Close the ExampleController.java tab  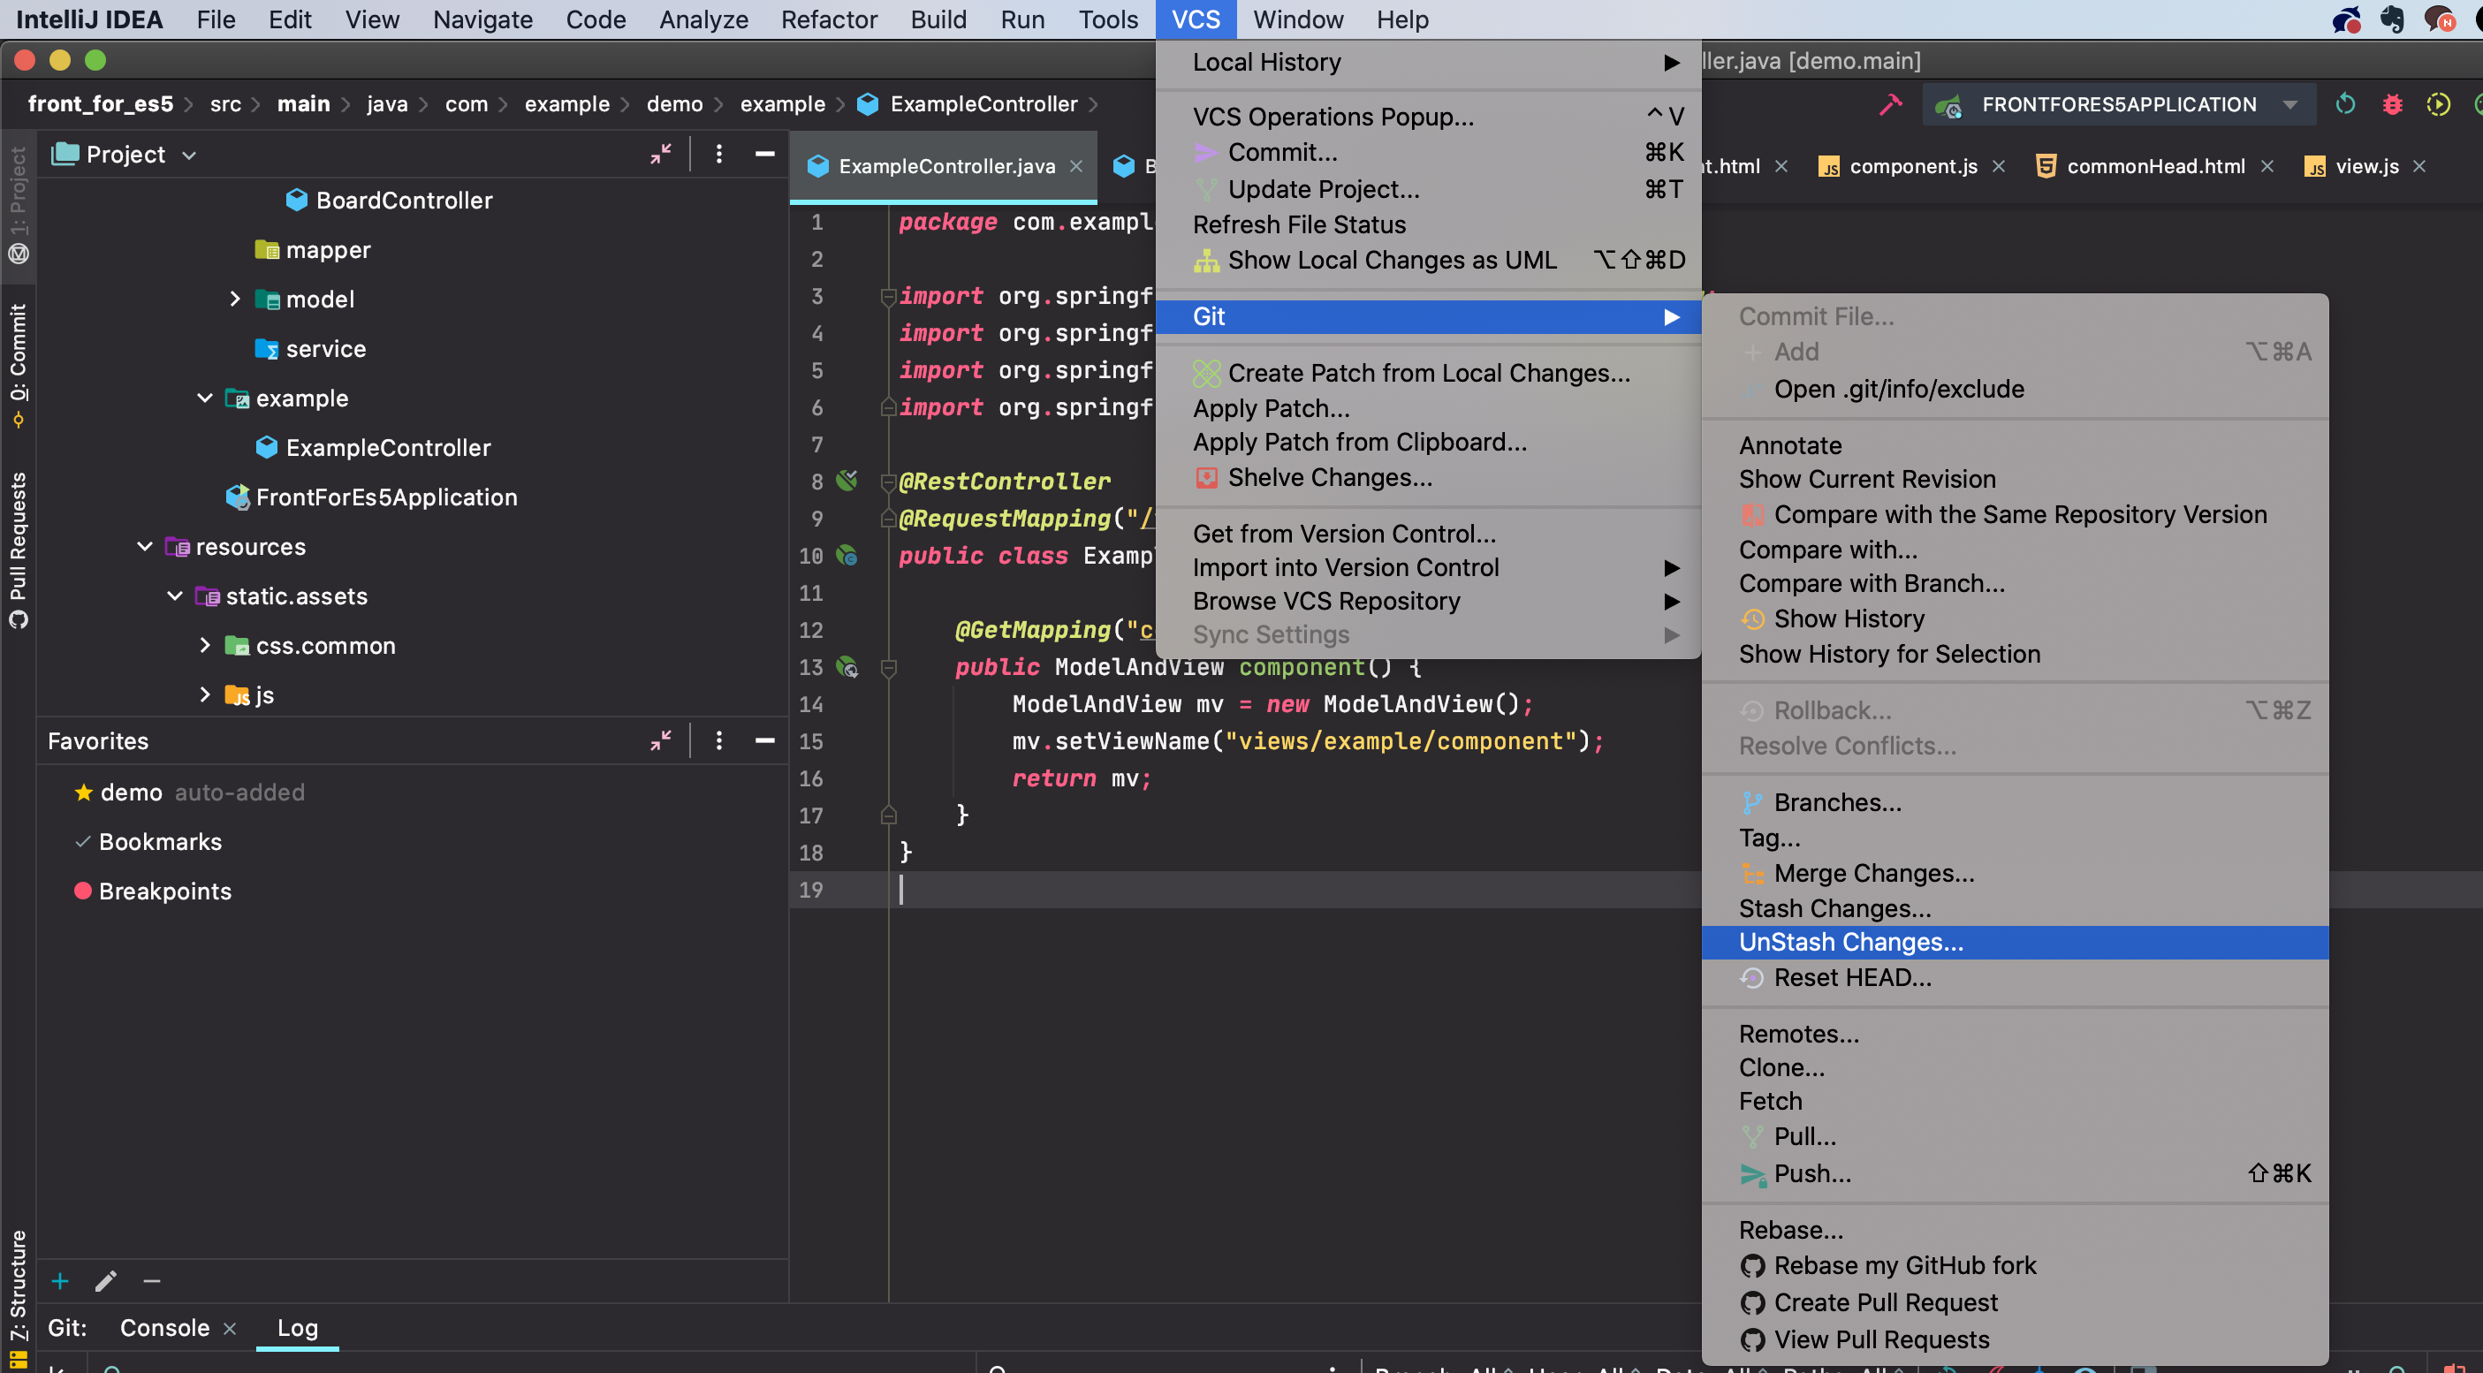tap(1076, 167)
